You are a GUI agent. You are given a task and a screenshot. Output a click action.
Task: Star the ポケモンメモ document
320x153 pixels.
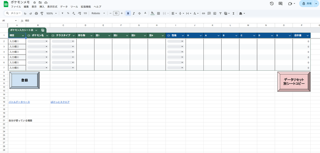35,2
